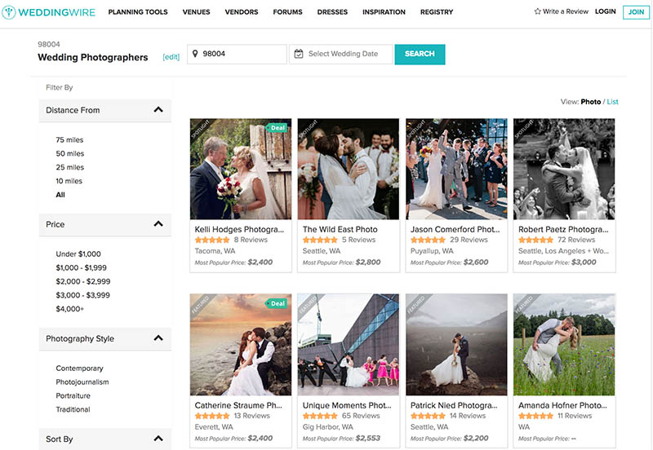Select the location pin icon in zip field
This screenshot has height=450, width=653.
coord(195,54)
